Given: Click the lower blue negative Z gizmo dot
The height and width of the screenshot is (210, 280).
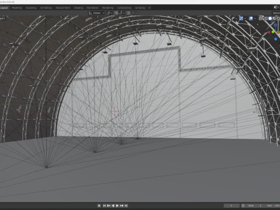Looking at the screenshot, I should coord(275,39).
